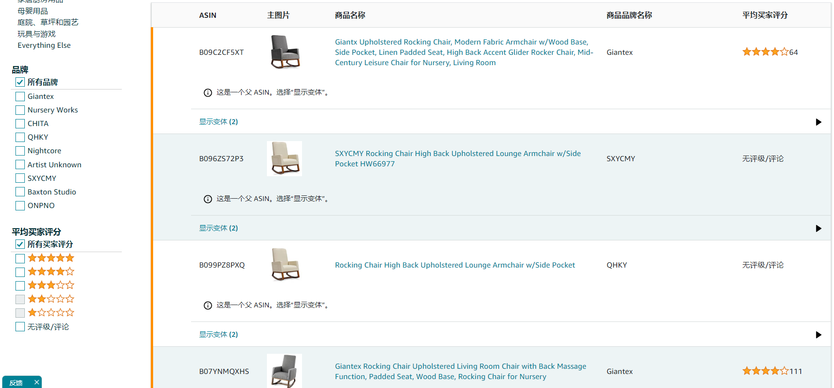The height and width of the screenshot is (388, 834).
Task: Click the gray chair thumbnail for B09C2CF5XT
Action: coord(285,52)
